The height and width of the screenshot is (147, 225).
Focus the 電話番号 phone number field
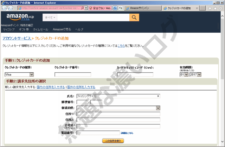[x=98, y=133]
